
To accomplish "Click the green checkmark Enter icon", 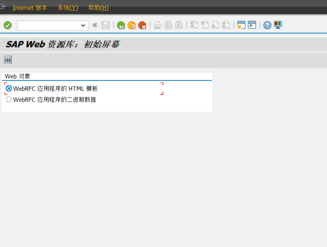I will [8, 25].
